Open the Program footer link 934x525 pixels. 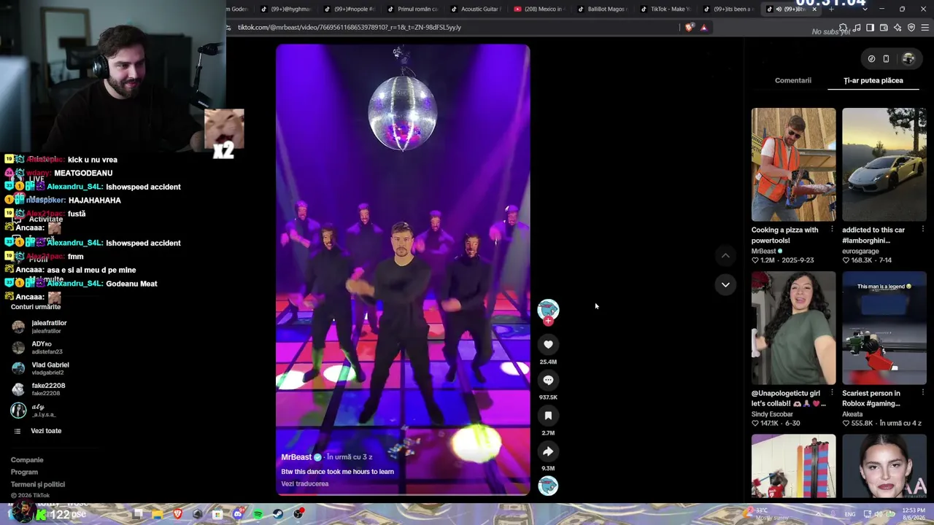tap(24, 472)
